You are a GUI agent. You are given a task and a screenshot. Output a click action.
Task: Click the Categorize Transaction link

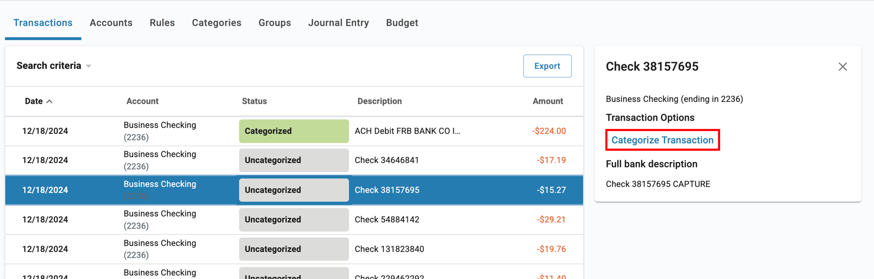tap(662, 140)
